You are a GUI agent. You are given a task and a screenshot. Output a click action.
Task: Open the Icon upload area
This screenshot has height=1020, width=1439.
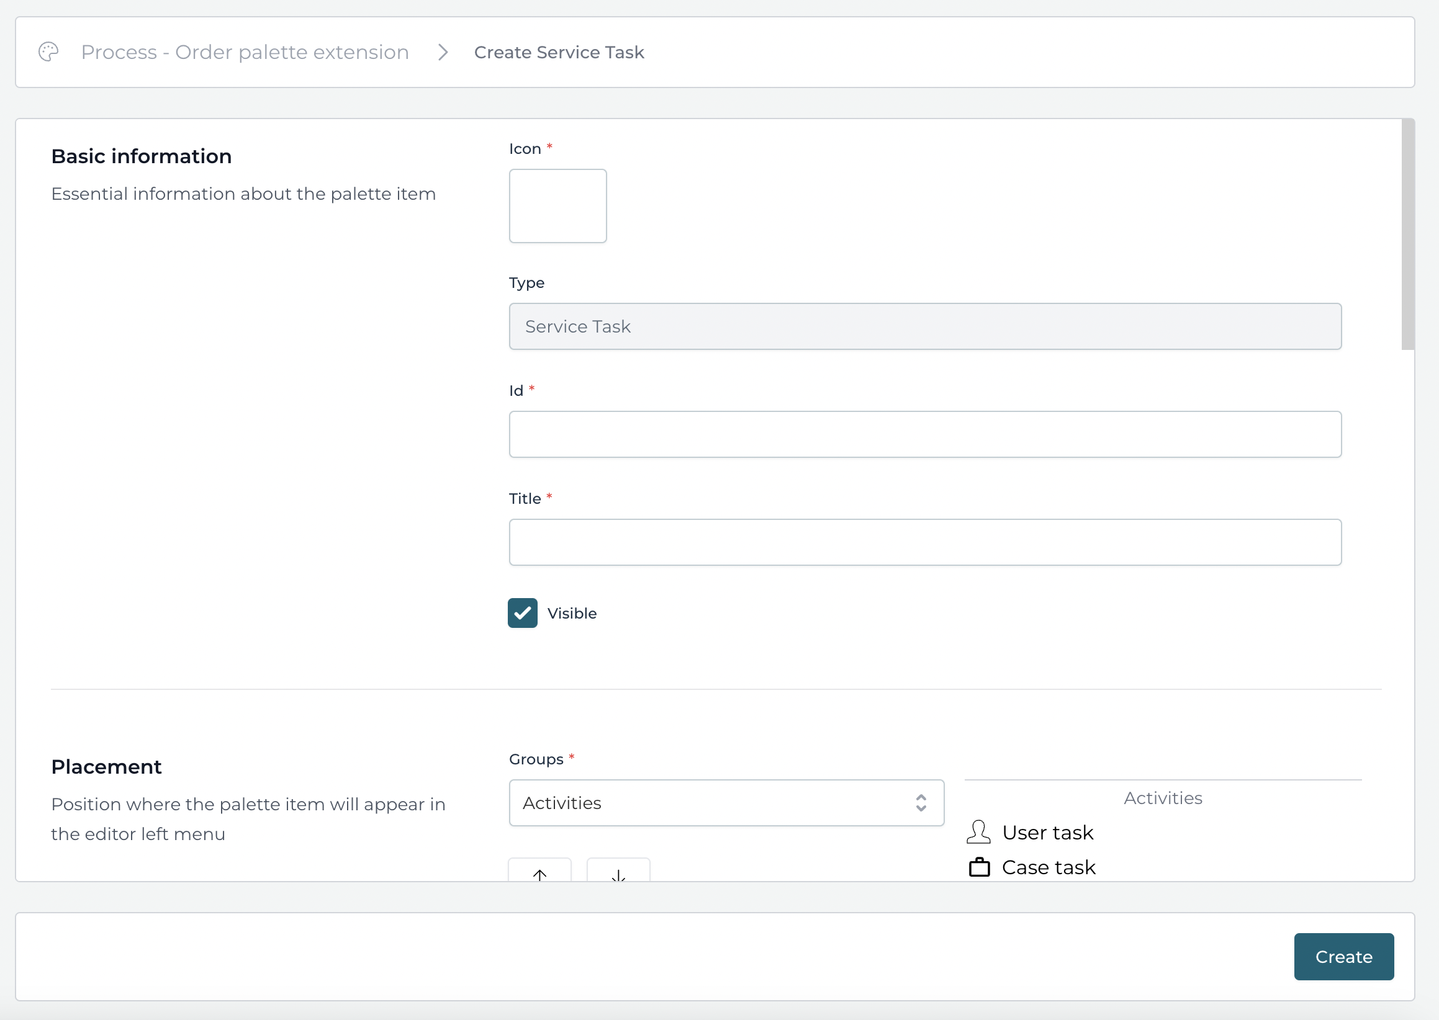coord(557,205)
